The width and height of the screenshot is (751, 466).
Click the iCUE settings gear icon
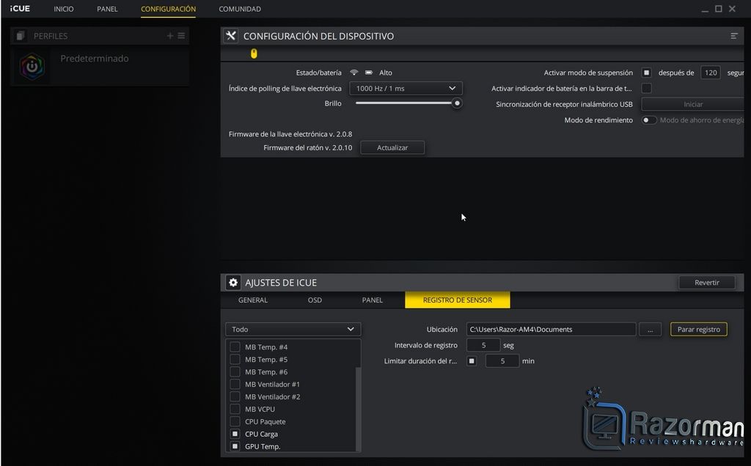(233, 282)
